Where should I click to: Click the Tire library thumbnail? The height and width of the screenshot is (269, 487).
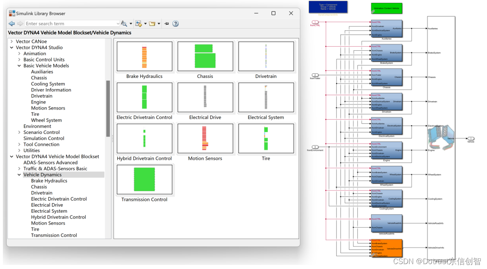coord(266,138)
